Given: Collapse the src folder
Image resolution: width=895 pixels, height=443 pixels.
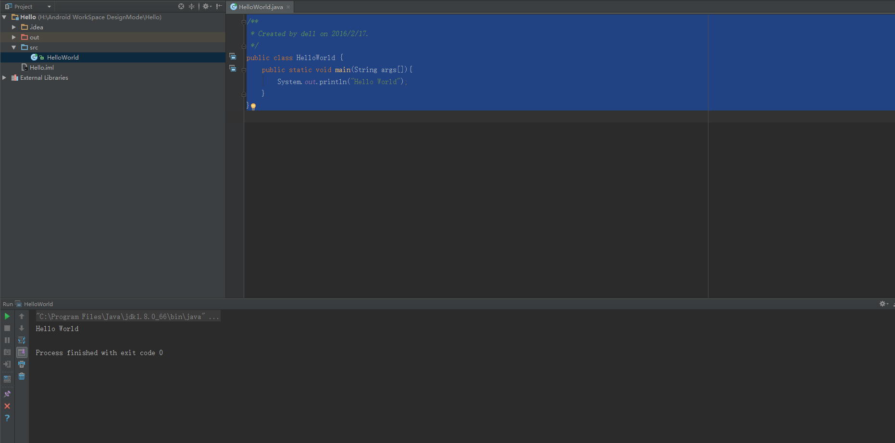Looking at the screenshot, I should [14, 47].
